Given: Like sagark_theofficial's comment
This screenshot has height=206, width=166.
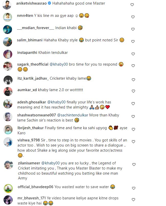Looking at the screenshot, I should click(133, 66).
